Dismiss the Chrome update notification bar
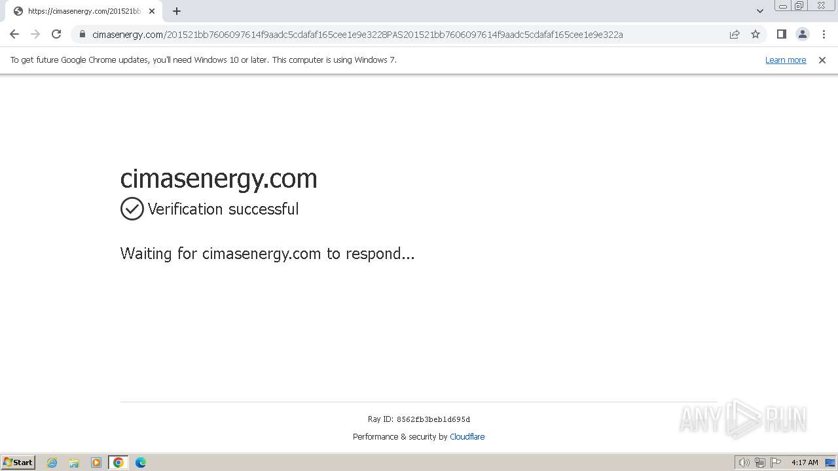The height and width of the screenshot is (471, 838). click(822, 60)
